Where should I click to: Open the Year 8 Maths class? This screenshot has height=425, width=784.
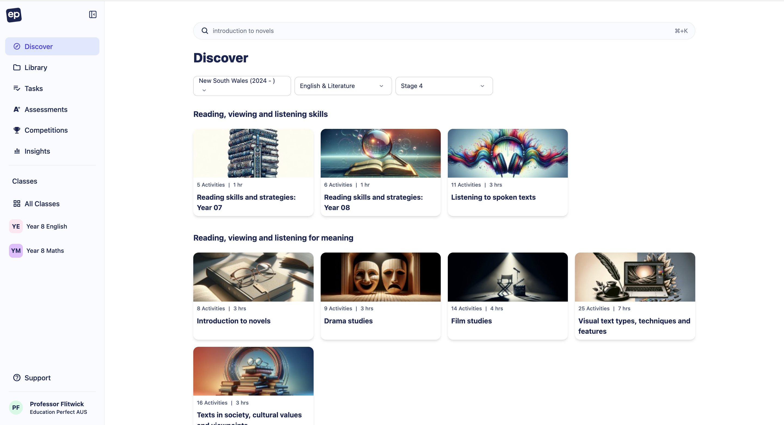coord(45,250)
